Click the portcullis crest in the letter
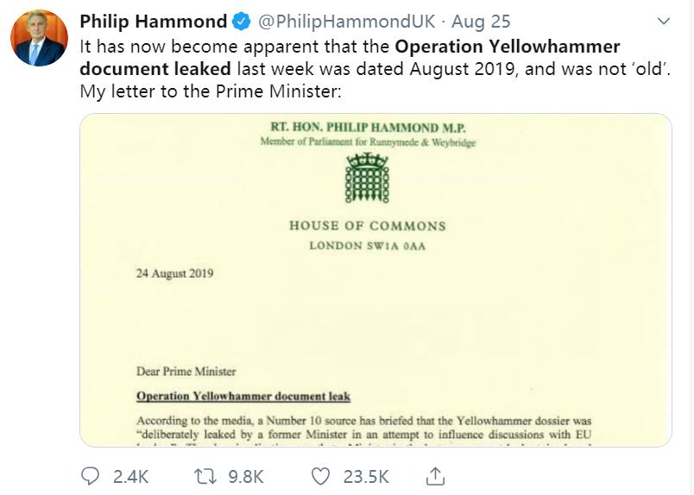This screenshot has width=694, height=495. click(367, 179)
